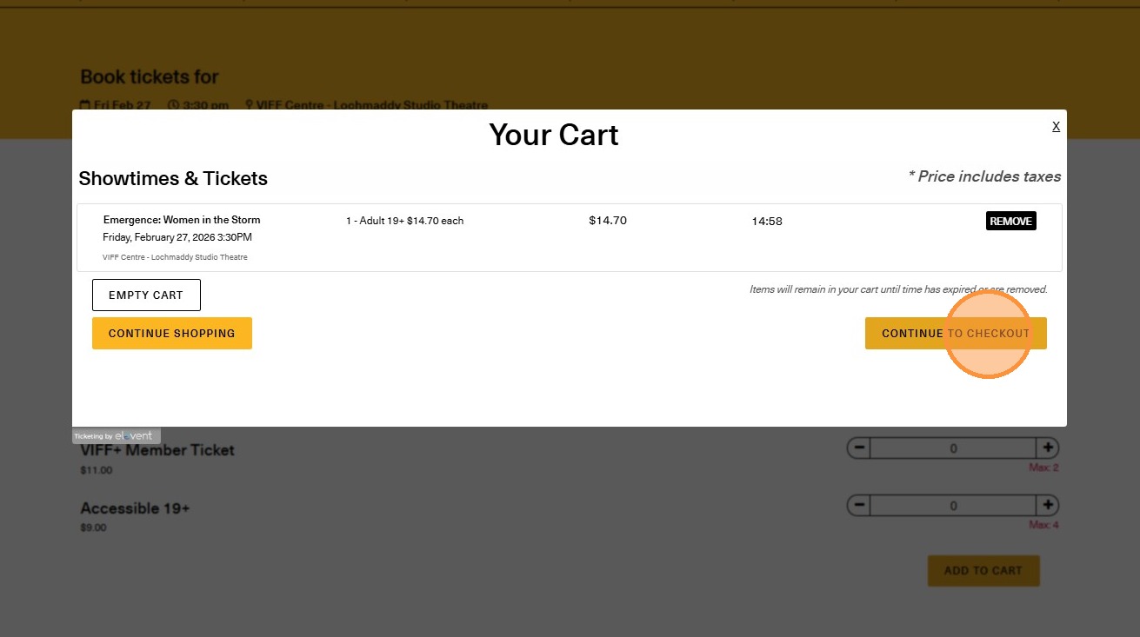Click the calendar icon beside Fri Feb 27

(85, 105)
